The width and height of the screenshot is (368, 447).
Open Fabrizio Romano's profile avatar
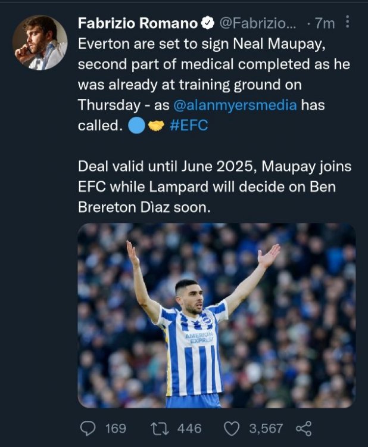click(x=40, y=43)
